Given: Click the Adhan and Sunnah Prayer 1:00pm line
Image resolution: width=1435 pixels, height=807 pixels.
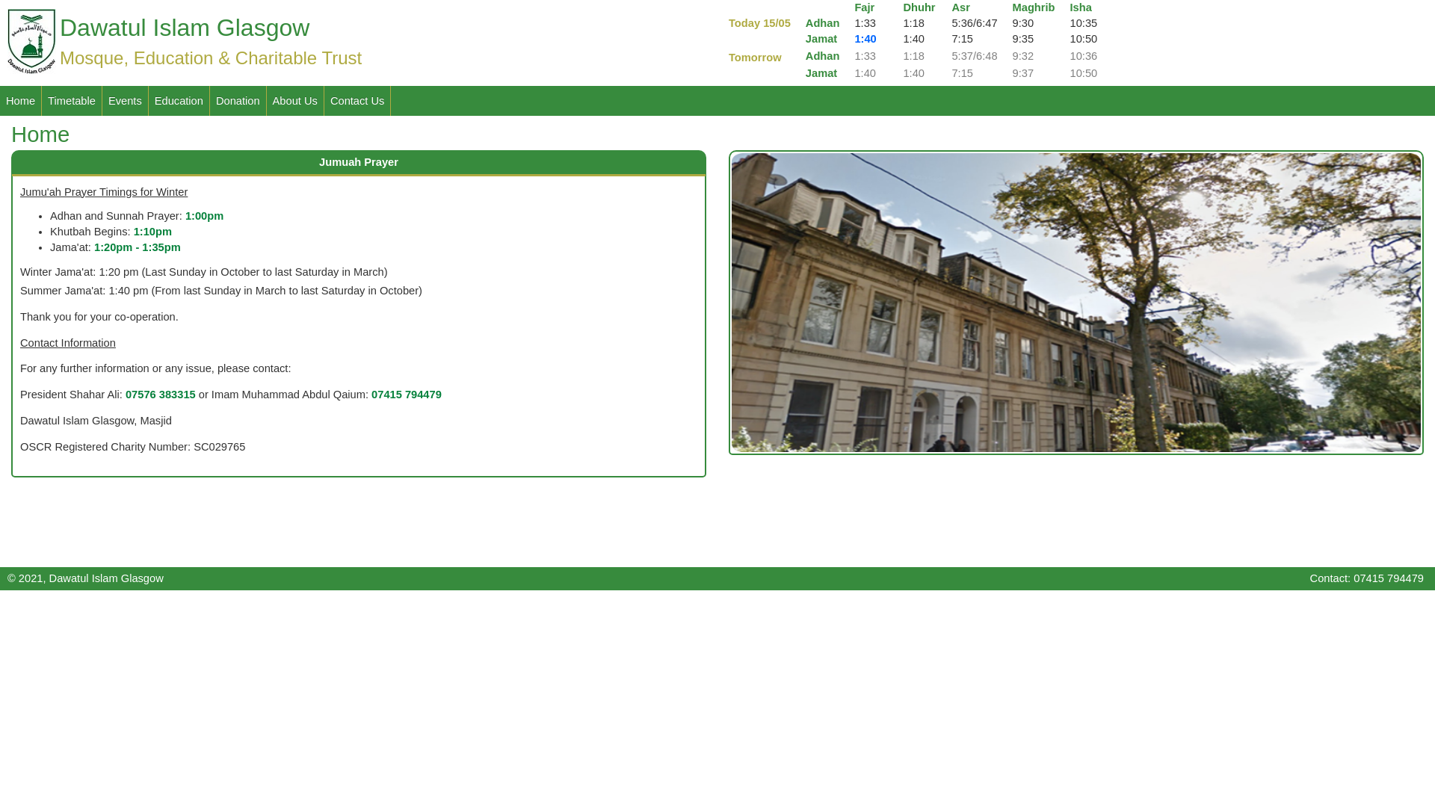Looking at the screenshot, I should click(137, 216).
